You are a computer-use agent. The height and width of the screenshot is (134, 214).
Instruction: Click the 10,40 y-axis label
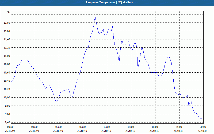click(x=7, y=81)
